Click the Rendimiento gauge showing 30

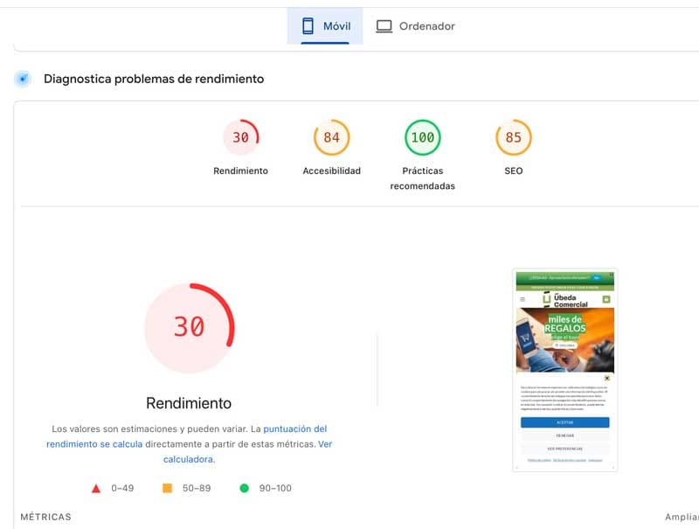242,136
